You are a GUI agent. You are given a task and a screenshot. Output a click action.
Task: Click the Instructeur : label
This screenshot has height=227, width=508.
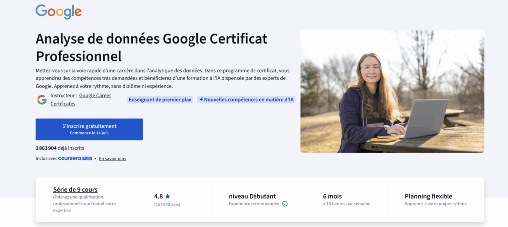tap(64, 96)
